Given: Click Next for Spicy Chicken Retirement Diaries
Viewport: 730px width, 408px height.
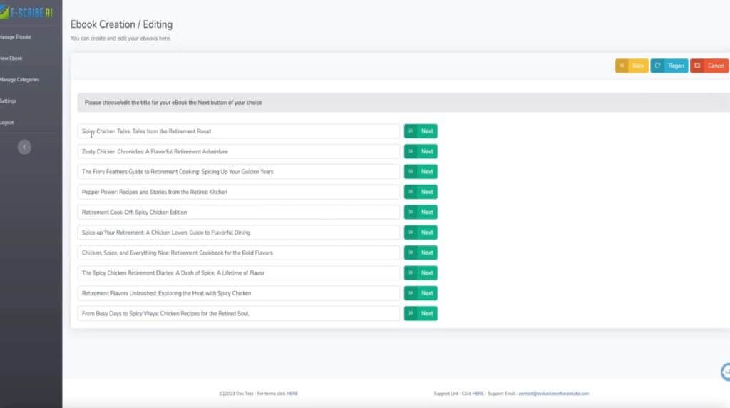Looking at the screenshot, I should click(421, 273).
